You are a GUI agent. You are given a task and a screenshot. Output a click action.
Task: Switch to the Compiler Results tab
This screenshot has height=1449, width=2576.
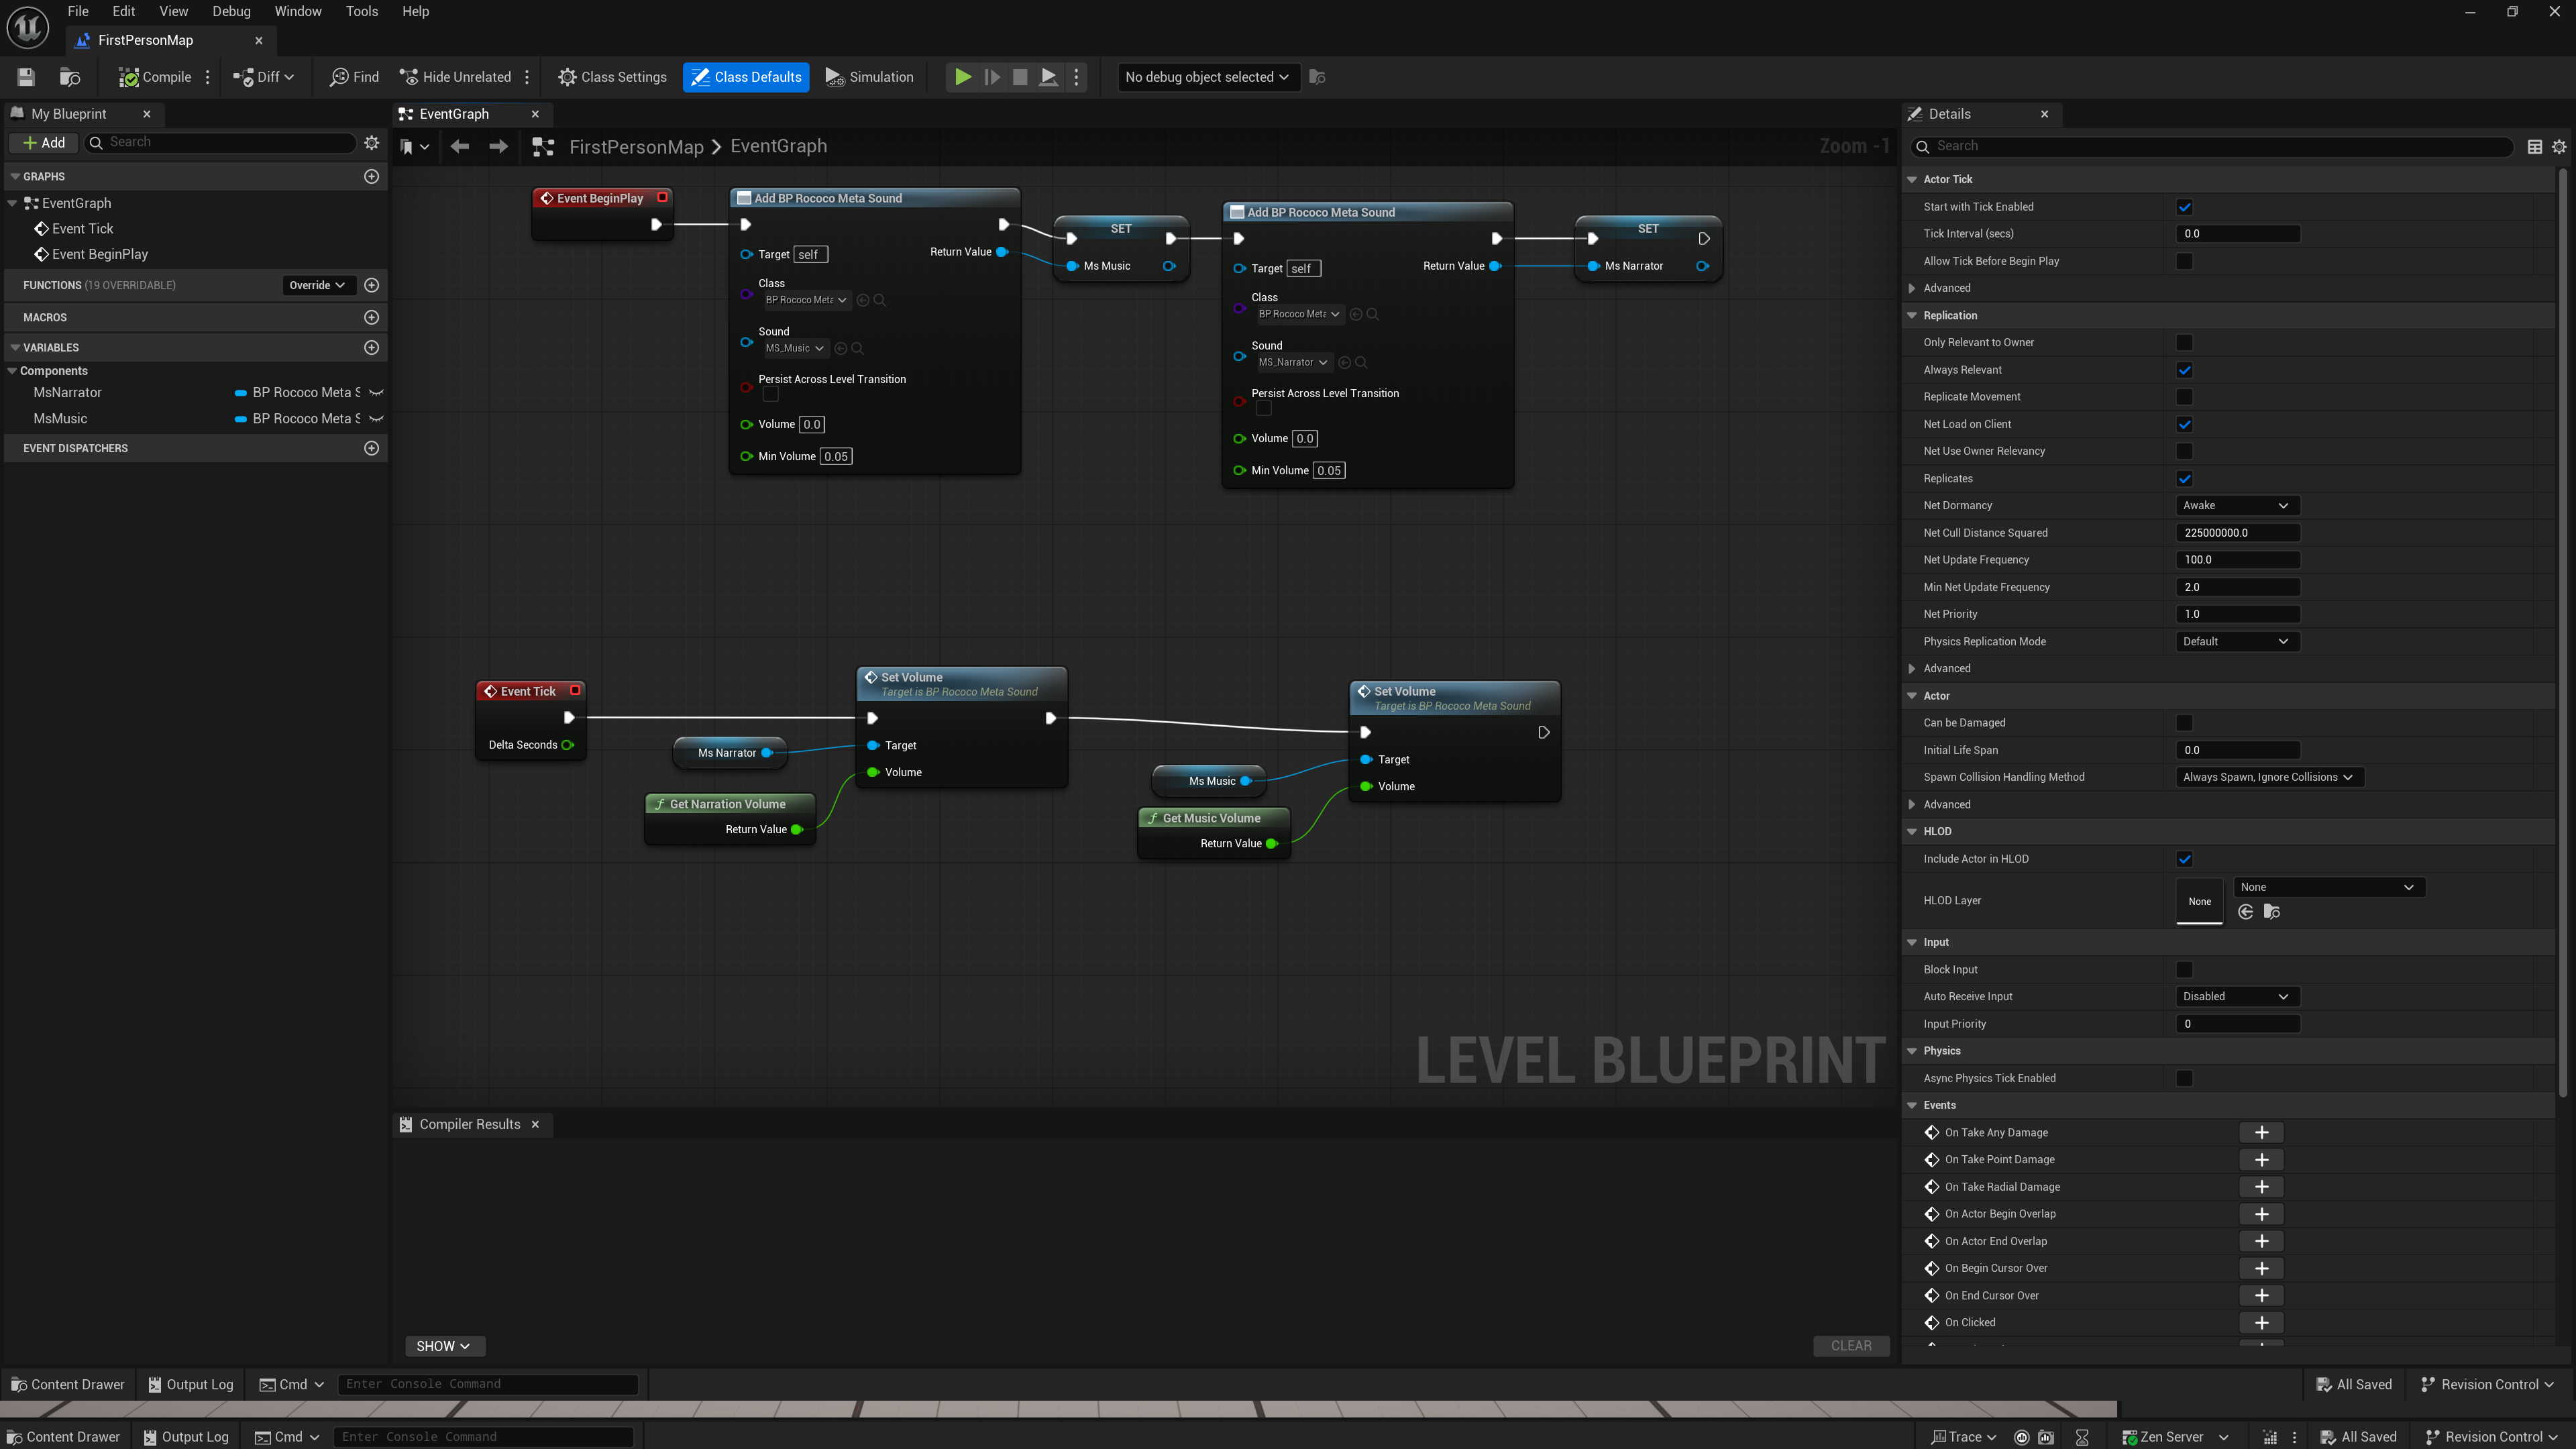coord(469,1124)
